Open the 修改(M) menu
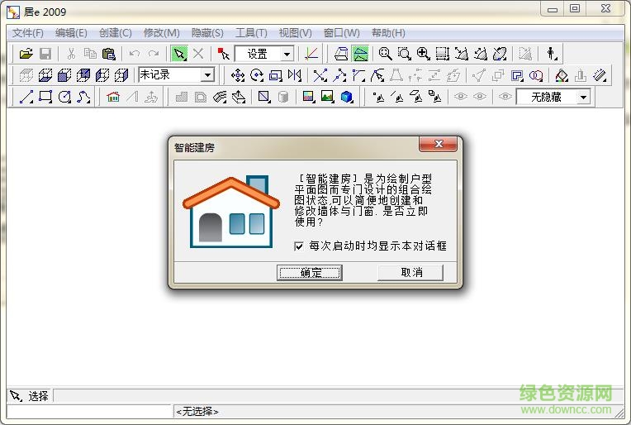The width and height of the screenshot is (631, 425). (161, 32)
